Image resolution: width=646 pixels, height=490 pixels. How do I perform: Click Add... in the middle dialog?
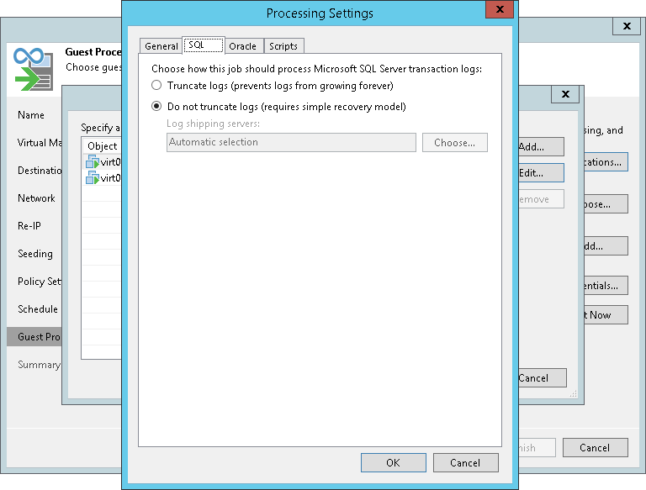(541, 146)
